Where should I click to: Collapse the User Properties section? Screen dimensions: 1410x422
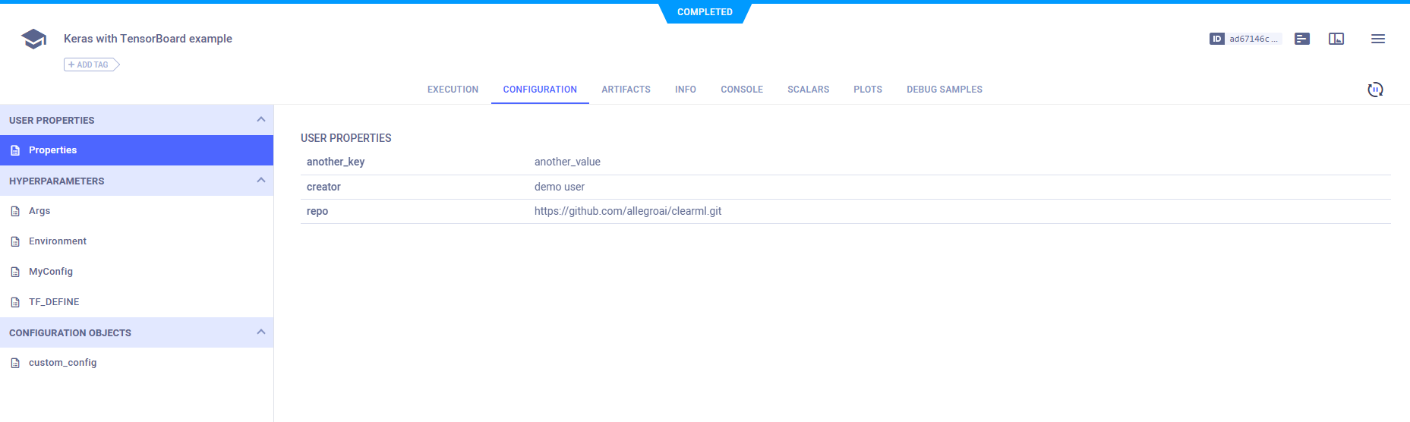(260, 120)
